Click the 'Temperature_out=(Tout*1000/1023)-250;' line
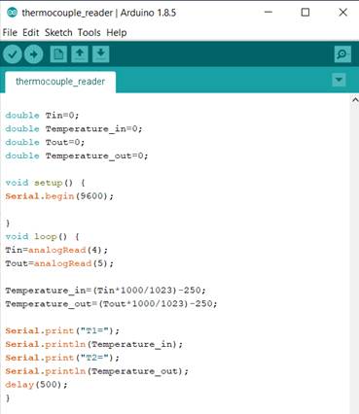The width and height of the screenshot is (359, 414). click(111, 304)
